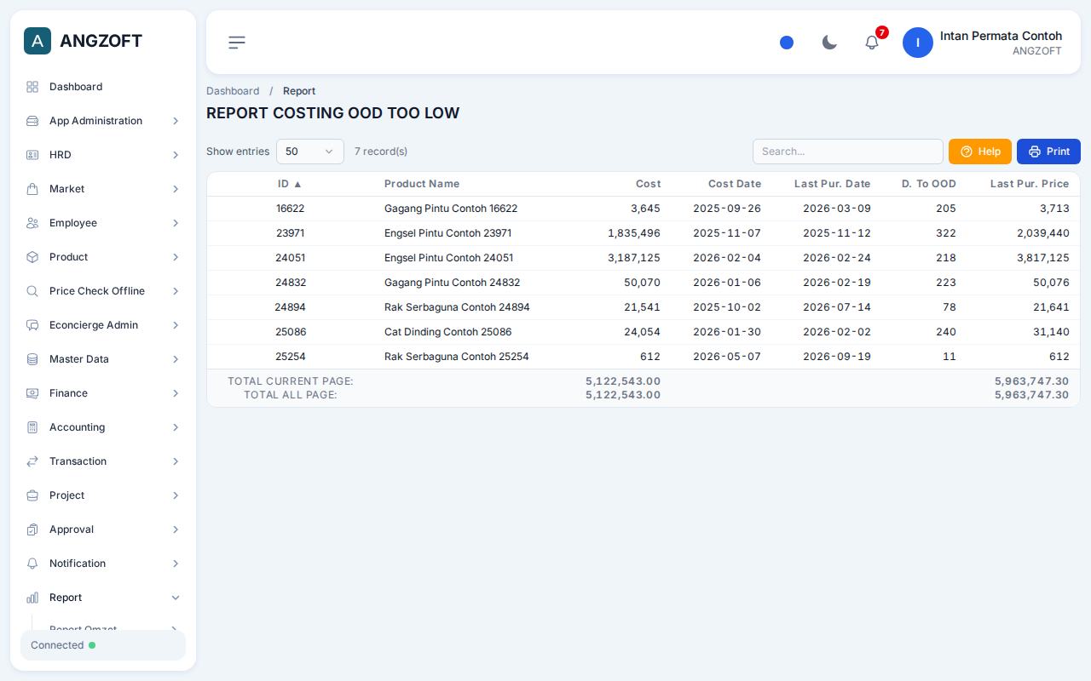The width and height of the screenshot is (1091, 681).
Task: Open the Report menu item
Action: pyautogui.click(x=103, y=598)
